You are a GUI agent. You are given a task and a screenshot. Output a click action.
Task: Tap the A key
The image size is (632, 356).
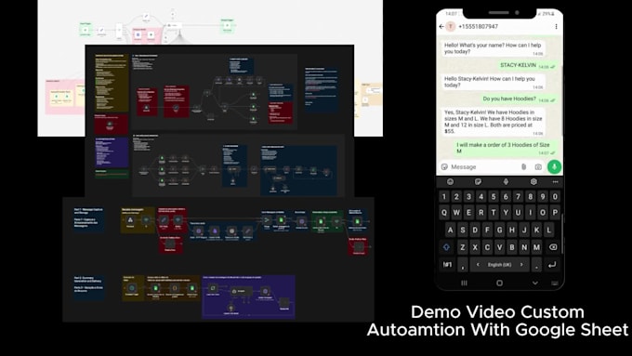pyautogui.click(x=450, y=231)
